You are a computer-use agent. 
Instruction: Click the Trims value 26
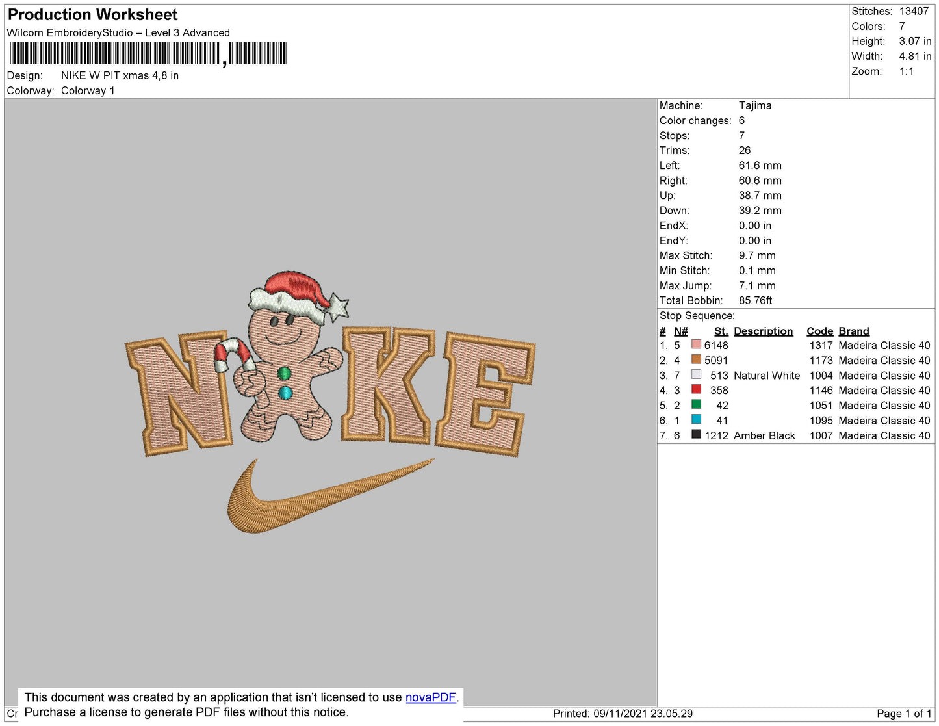pyautogui.click(x=745, y=150)
